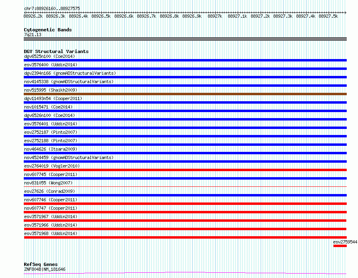Click the 88926.5k ruler tick label
The width and height of the screenshot is (358, 278).
pos(101,16)
